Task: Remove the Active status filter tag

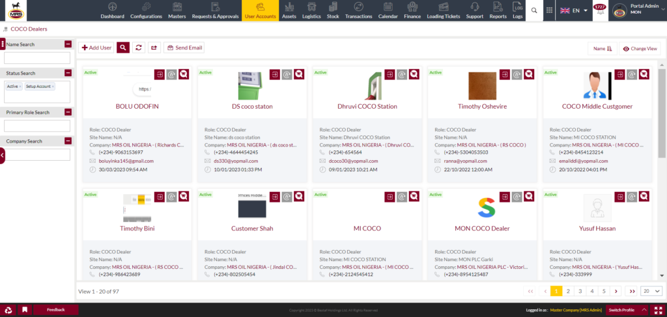Action: 20,87
